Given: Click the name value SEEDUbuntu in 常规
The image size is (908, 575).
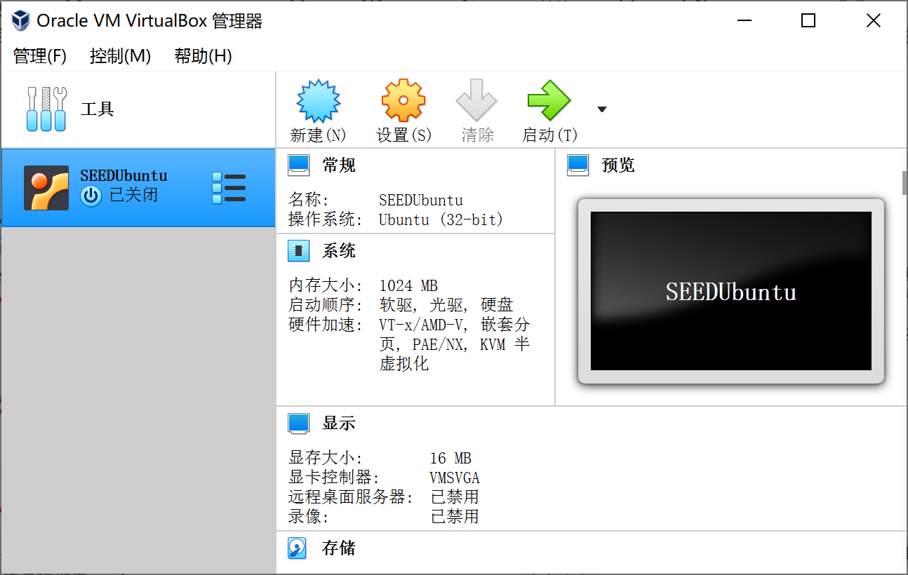Looking at the screenshot, I should coord(421,201).
